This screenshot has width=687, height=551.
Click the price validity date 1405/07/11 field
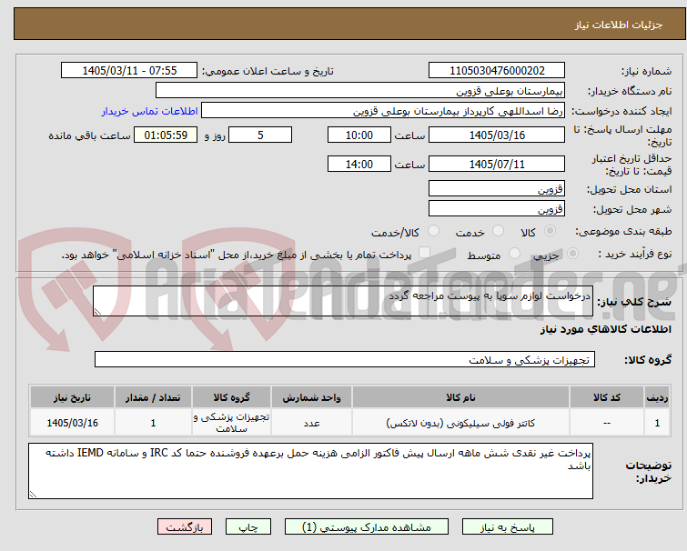(497, 165)
